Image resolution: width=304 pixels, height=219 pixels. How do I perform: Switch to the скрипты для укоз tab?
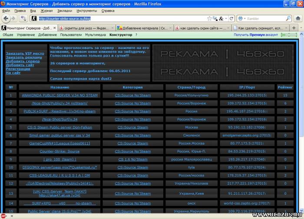tap(86, 28)
